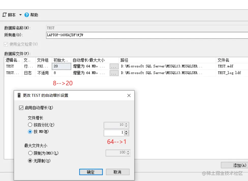
Task: Toggle the 使用全文检索 checkbox
Action: coord(6,44)
